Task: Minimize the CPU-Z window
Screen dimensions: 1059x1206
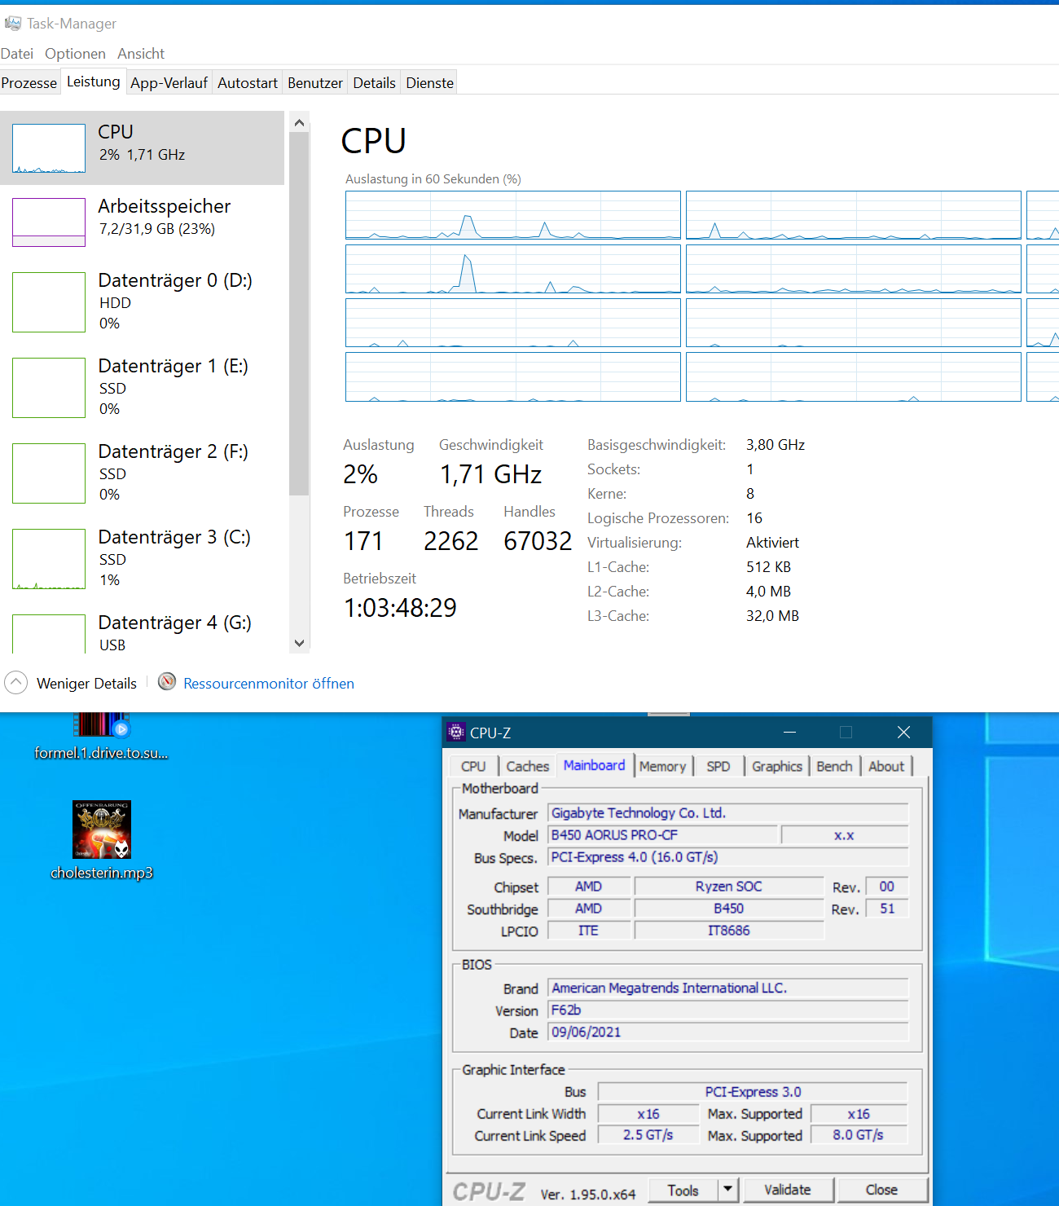Action: [789, 732]
